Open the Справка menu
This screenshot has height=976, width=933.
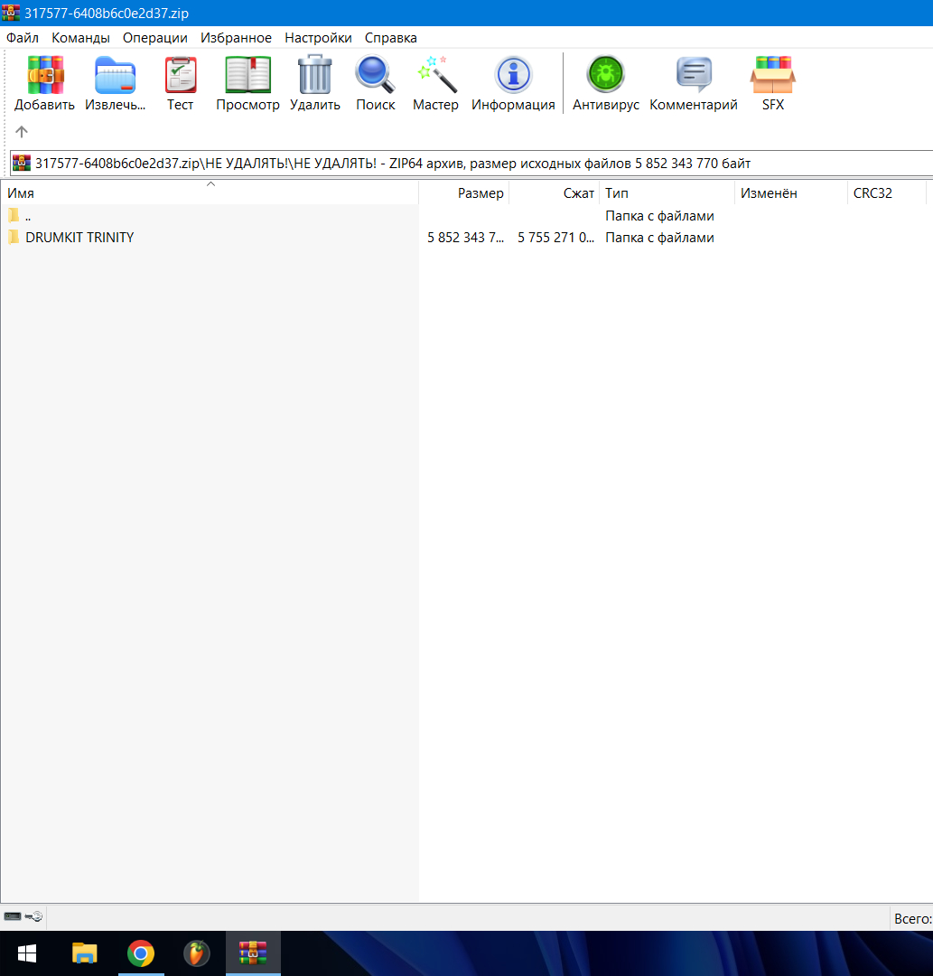(x=390, y=38)
